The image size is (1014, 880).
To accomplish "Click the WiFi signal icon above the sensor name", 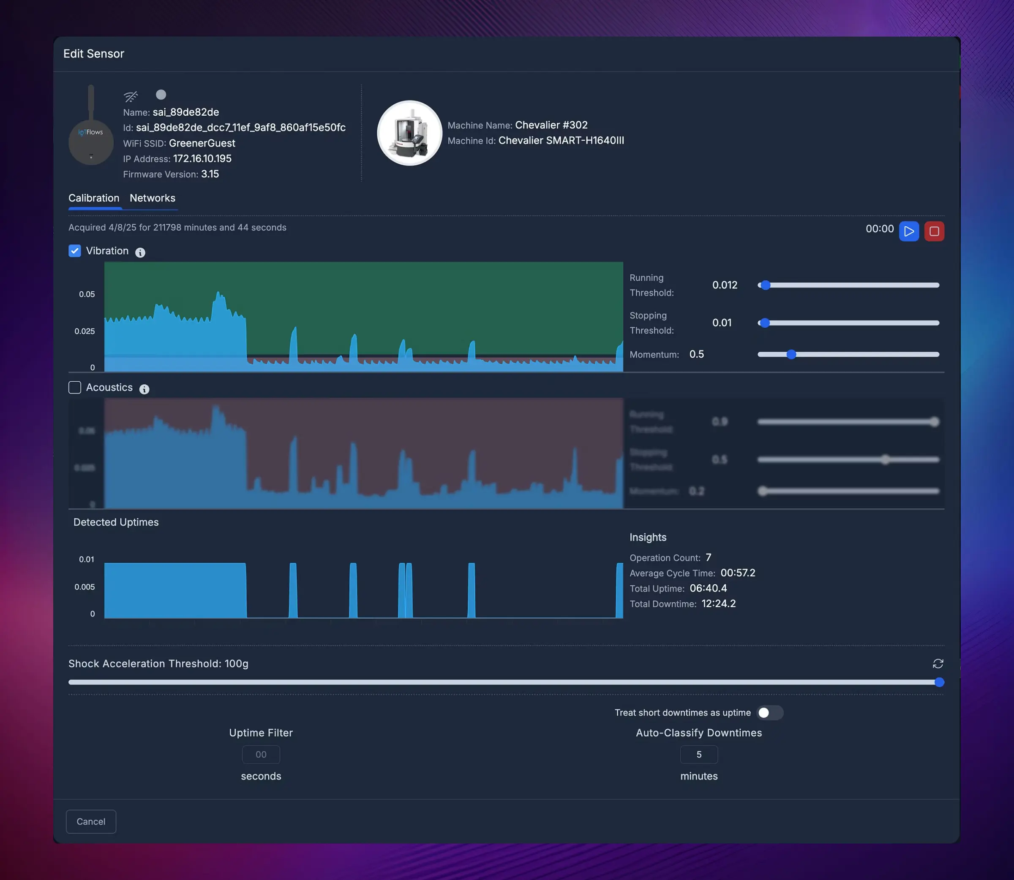I will pyautogui.click(x=130, y=96).
